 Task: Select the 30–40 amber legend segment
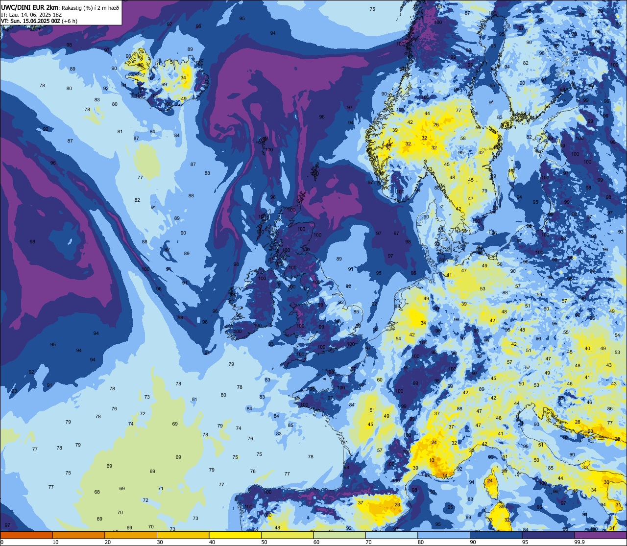click(183, 535)
